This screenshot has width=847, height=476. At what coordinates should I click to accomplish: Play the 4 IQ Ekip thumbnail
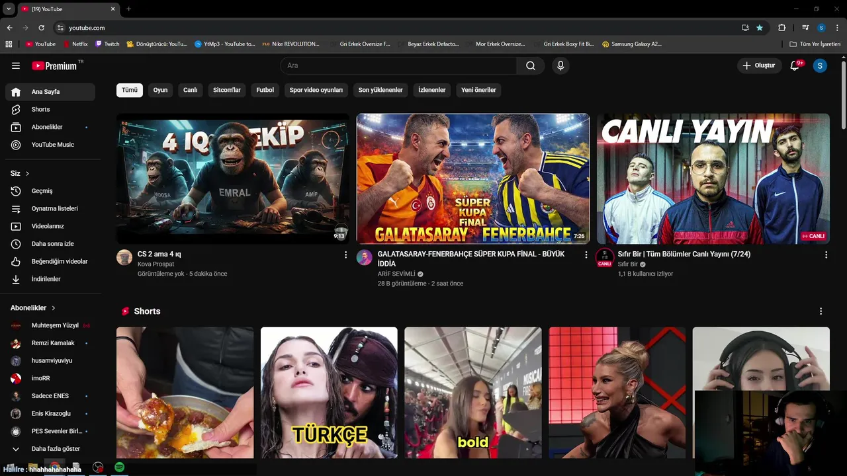pyautogui.click(x=233, y=178)
